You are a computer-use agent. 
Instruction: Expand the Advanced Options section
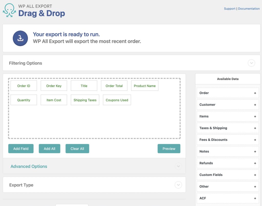178,166
